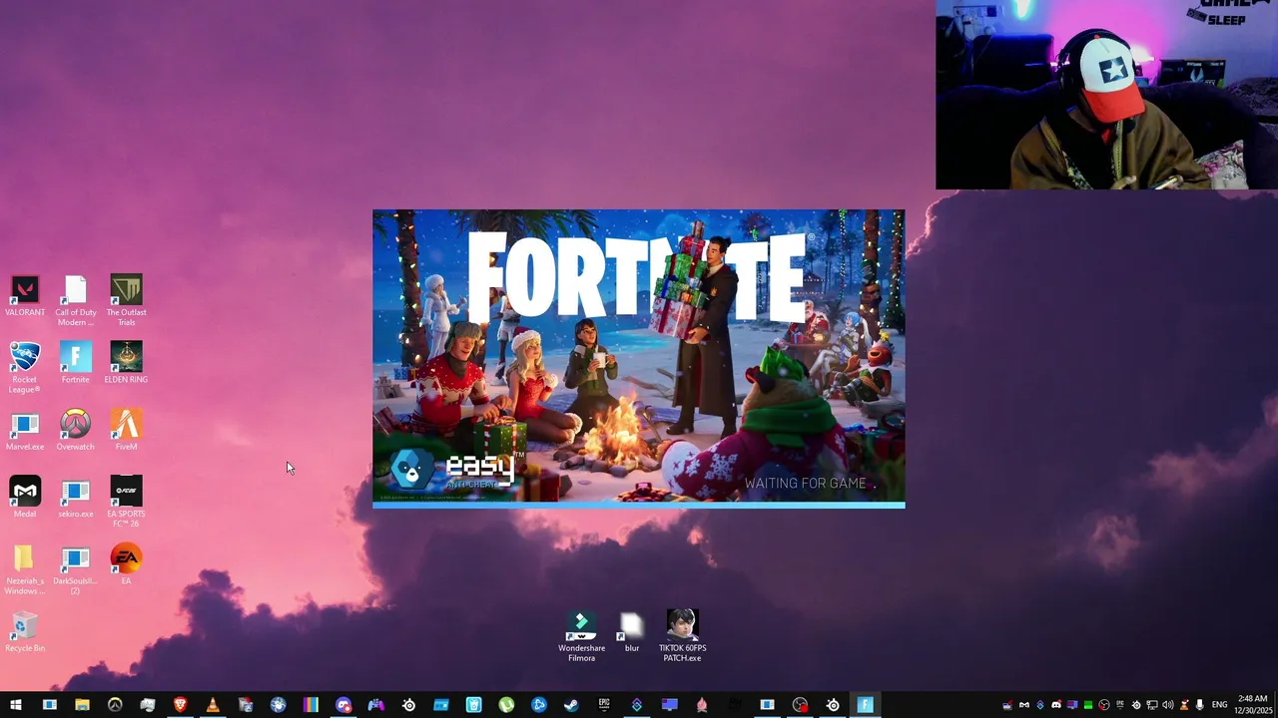Open the Discord icon in system tray
1278x718 pixels.
[x=1055, y=705]
